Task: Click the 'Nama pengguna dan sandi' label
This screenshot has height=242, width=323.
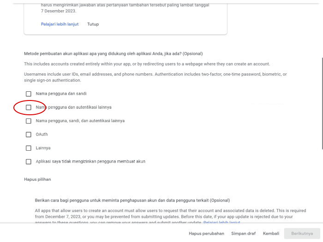Action: pos(61,94)
